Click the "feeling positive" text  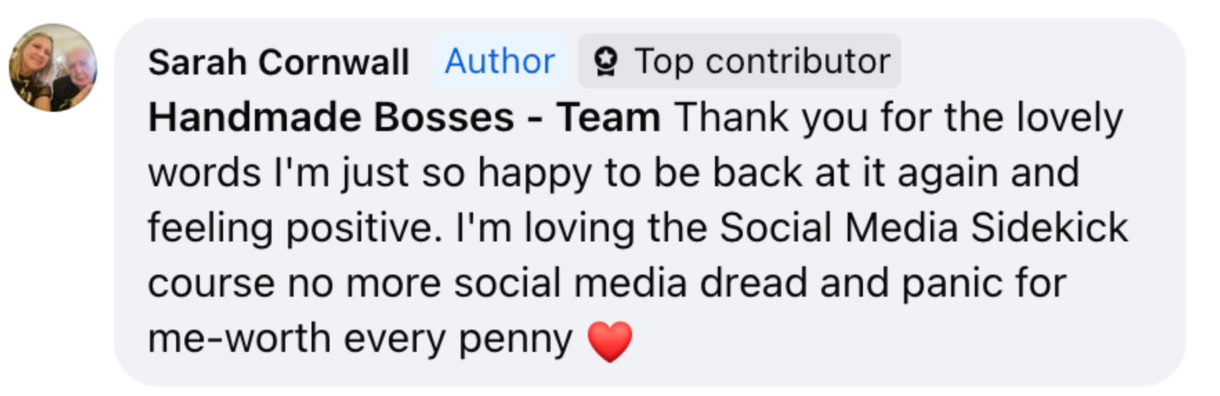(294, 228)
